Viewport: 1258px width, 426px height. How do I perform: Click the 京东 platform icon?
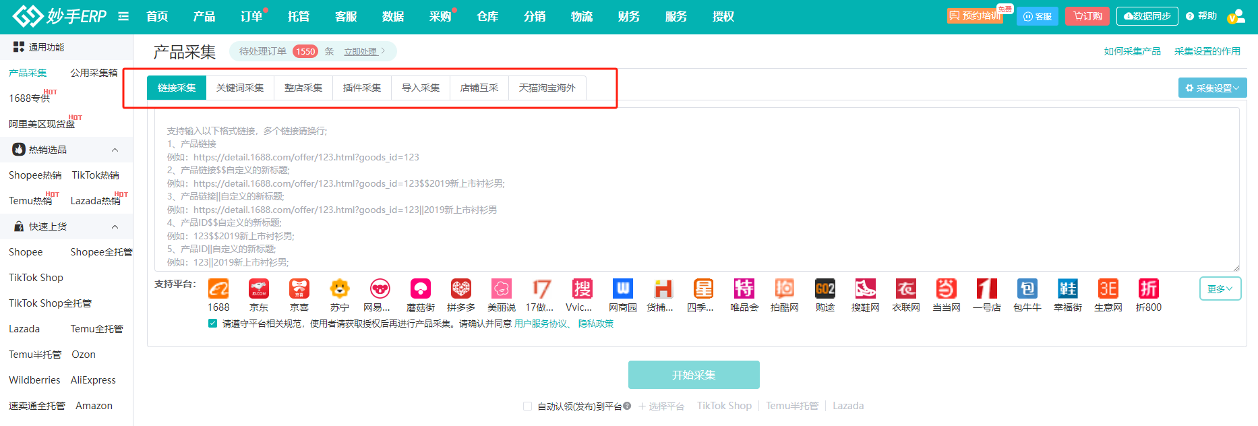coord(259,289)
